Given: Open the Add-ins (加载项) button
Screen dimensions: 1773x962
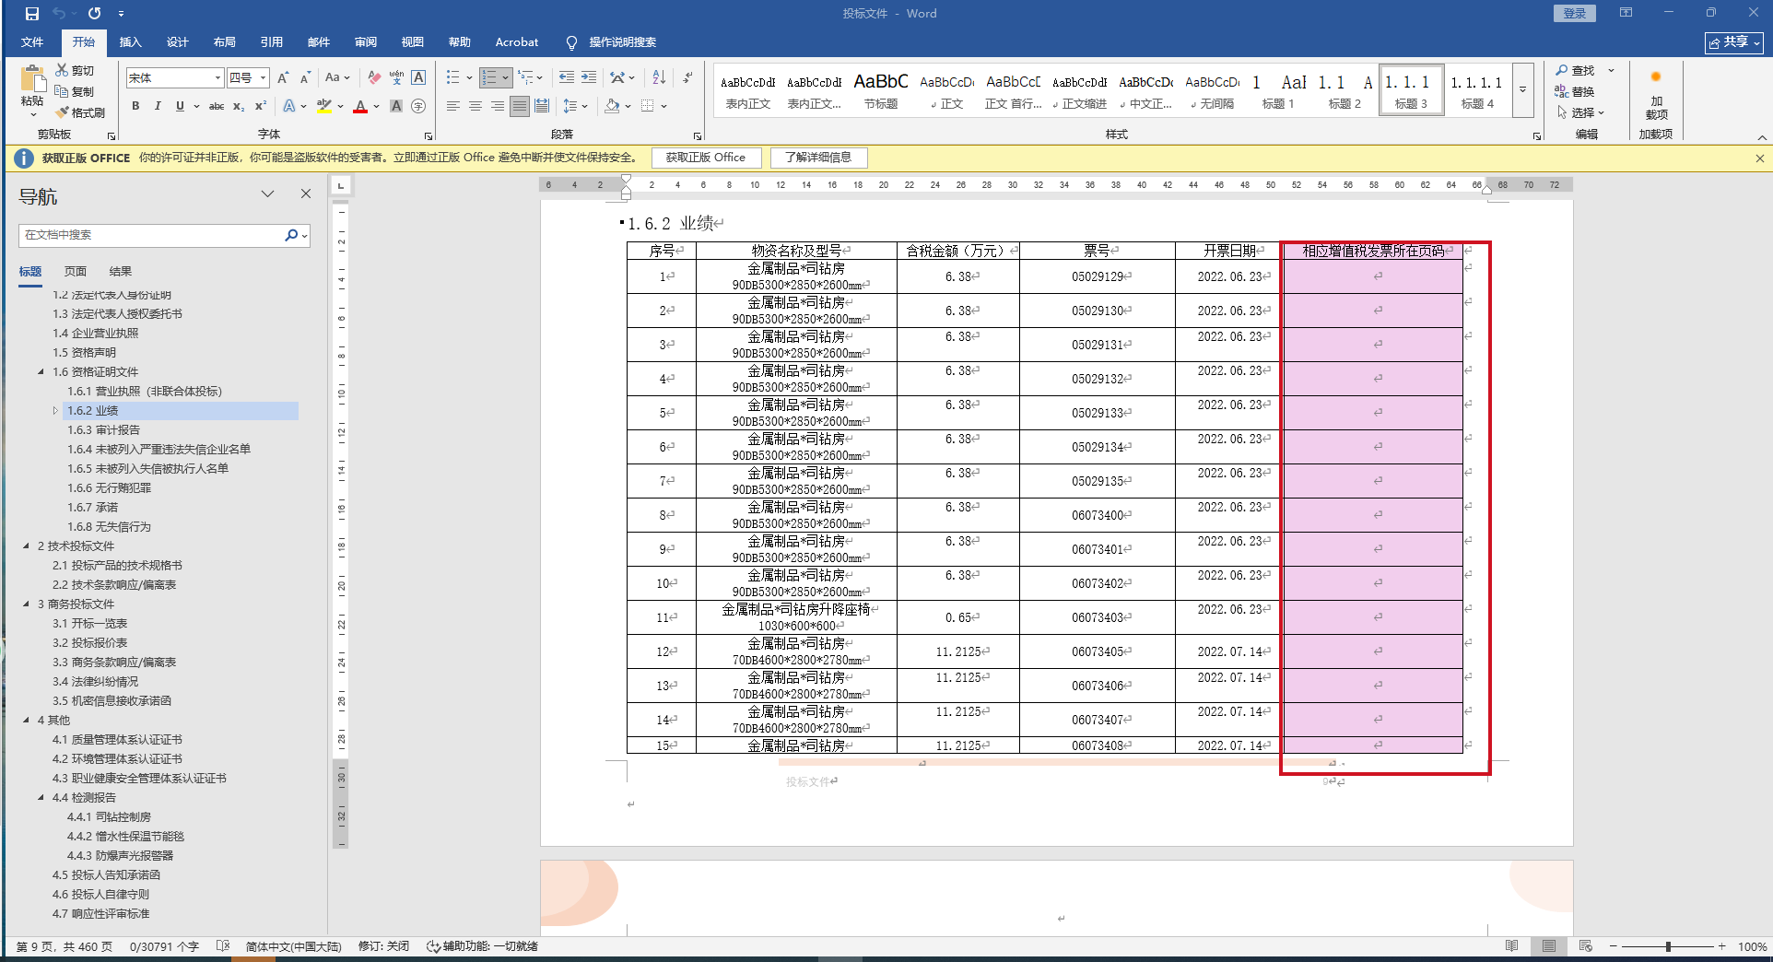Looking at the screenshot, I should (1656, 95).
